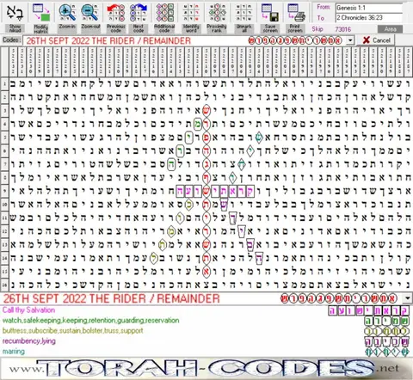Click the To field showing 2 Chronicles 36:23
This screenshot has height=380, width=413.
click(x=369, y=17)
